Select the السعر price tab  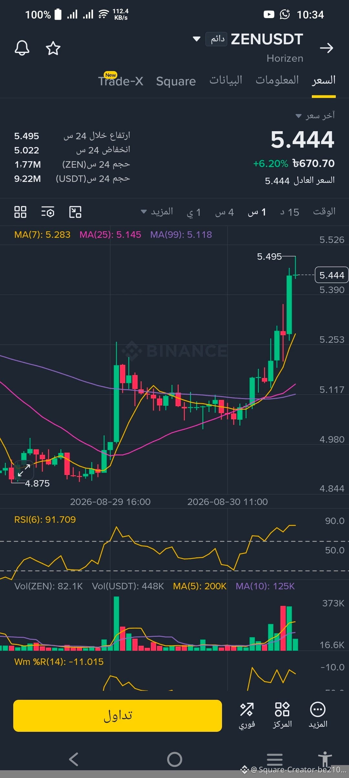coord(323,80)
